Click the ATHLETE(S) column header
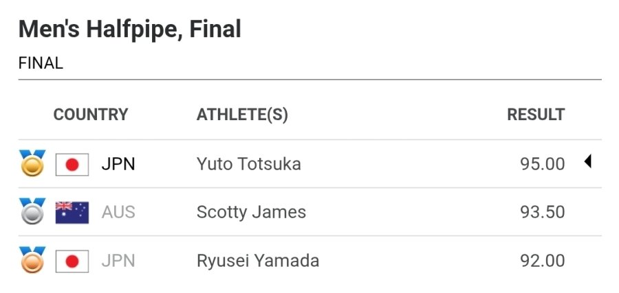The width and height of the screenshot is (619, 293). pyautogui.click(x=242, y=115)
